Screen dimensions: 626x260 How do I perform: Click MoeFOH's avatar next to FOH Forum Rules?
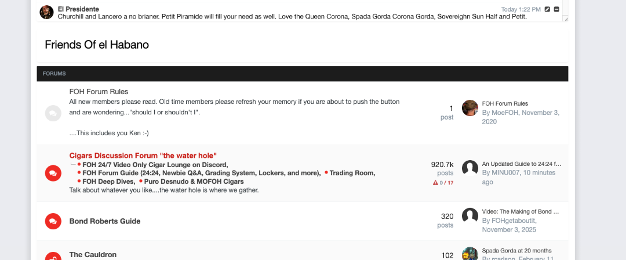pos(469,108)
